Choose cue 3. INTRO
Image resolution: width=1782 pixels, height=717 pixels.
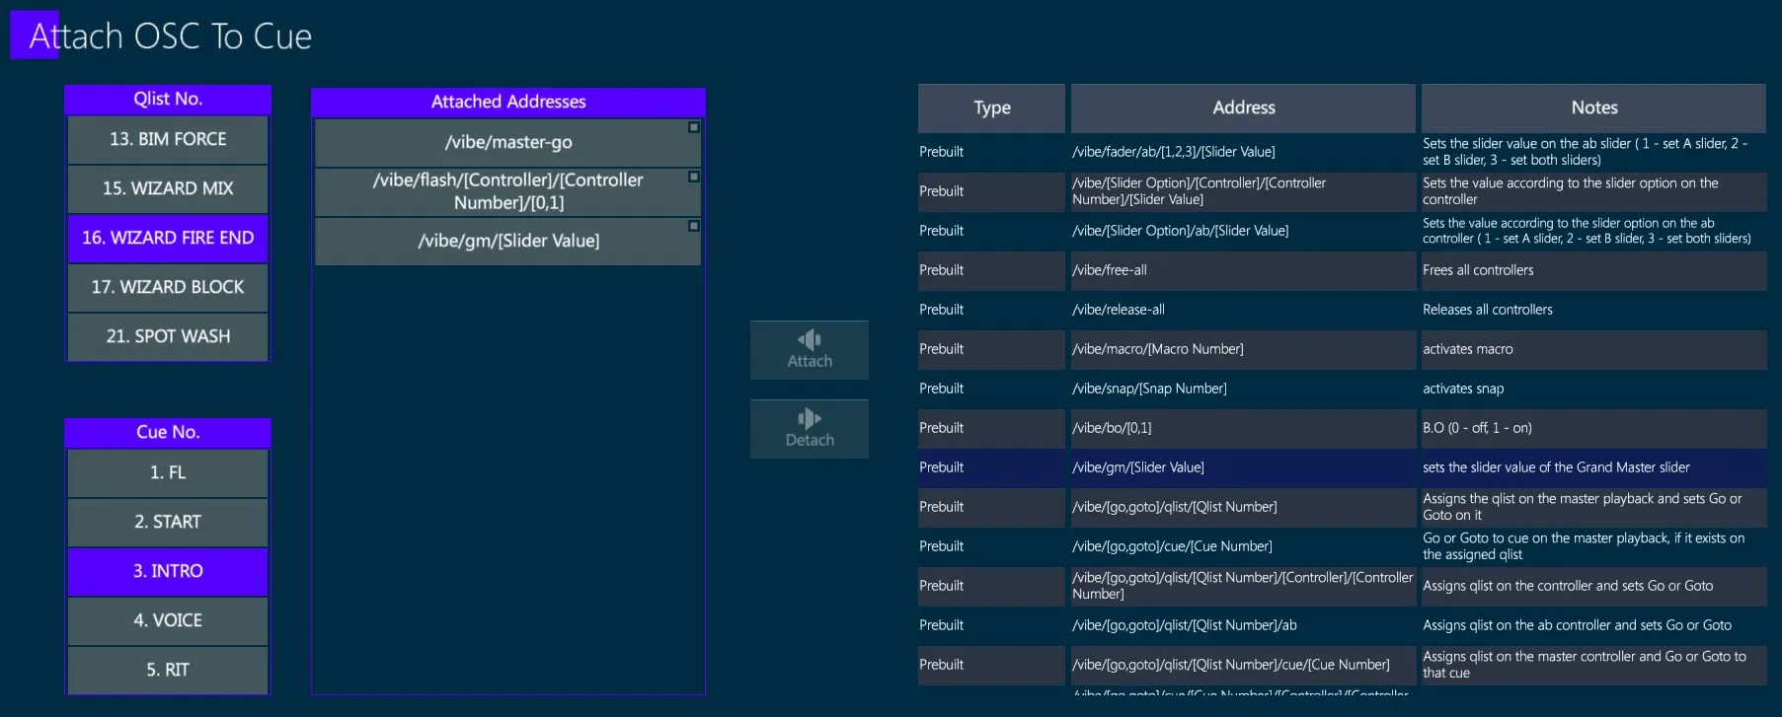pyautogui.click(x=168, y=572)
